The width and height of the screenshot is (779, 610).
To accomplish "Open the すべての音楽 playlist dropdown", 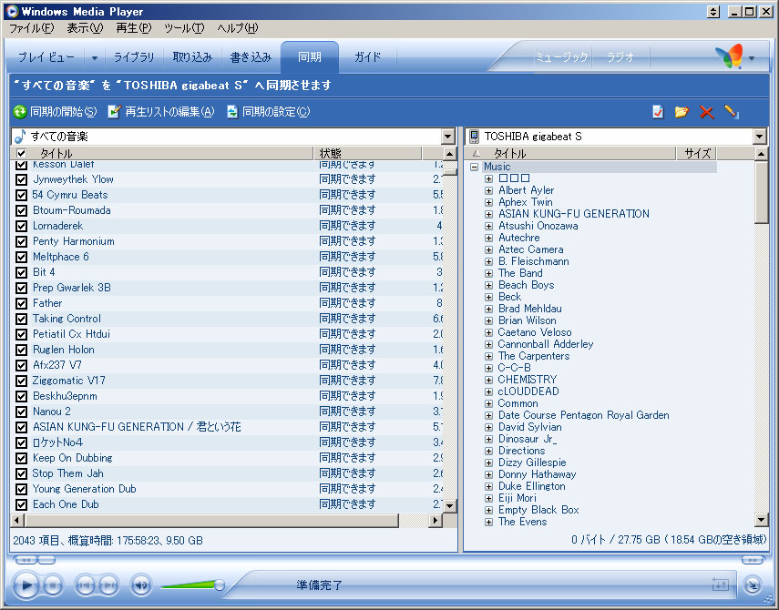I will tap(447, 137).
